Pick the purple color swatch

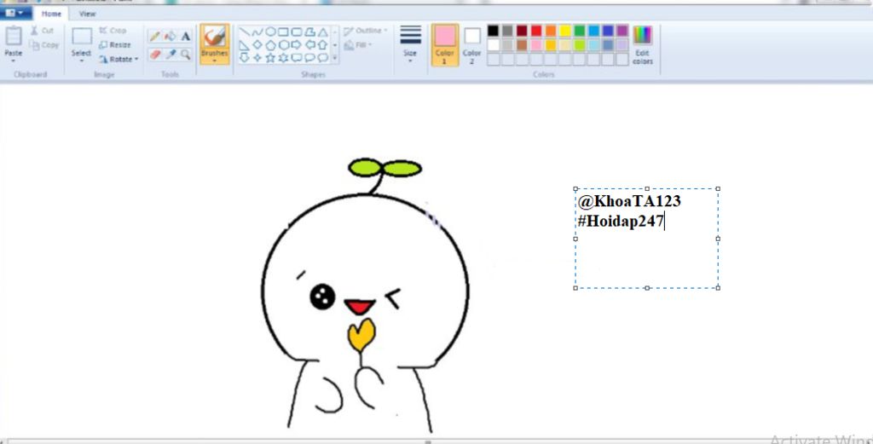(622, 31)
